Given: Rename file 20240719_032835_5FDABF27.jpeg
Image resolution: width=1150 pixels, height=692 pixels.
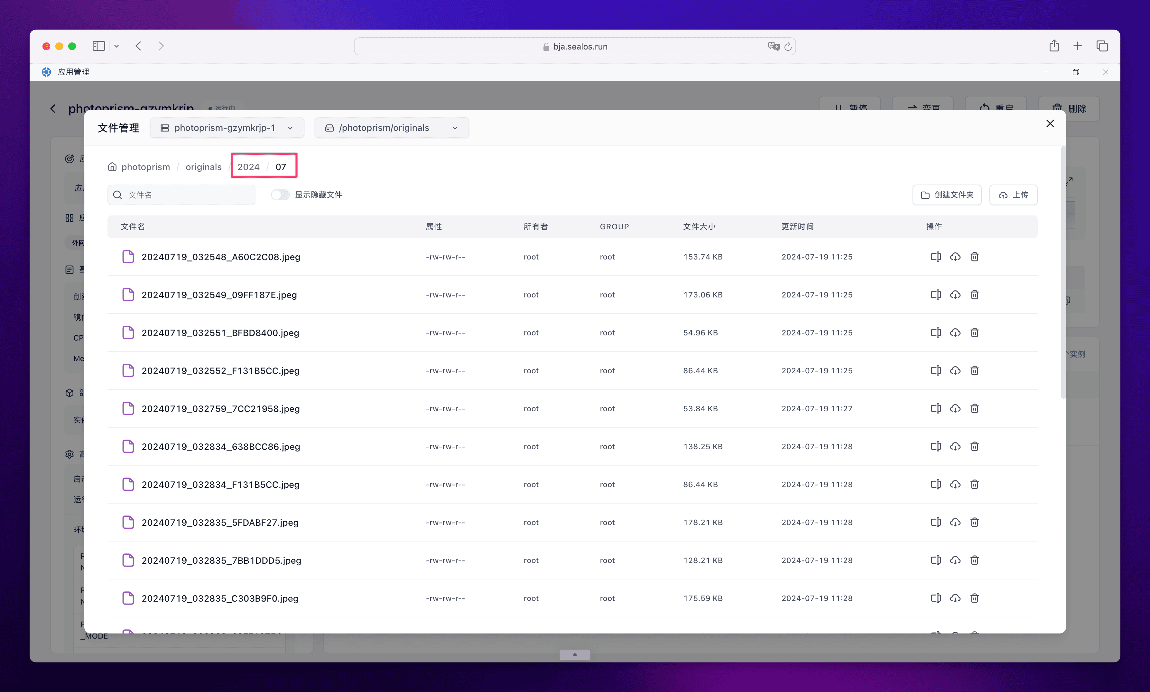Looking at the screenshot, I should tap(935, 522).
